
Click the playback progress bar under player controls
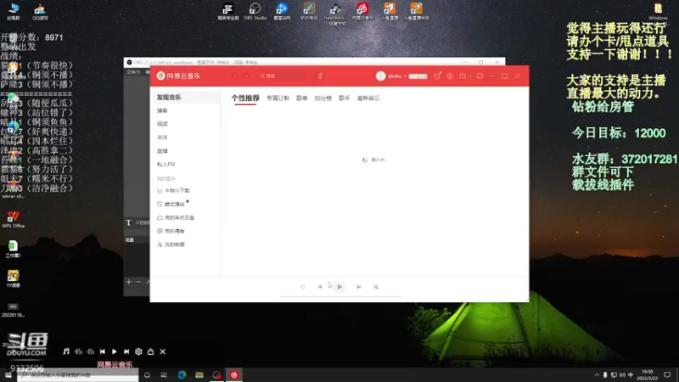pyautogui.click(x=339, y=296)
